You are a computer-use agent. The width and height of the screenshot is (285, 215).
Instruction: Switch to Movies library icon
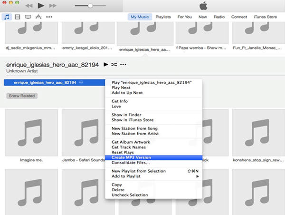(x=18, y=17)
